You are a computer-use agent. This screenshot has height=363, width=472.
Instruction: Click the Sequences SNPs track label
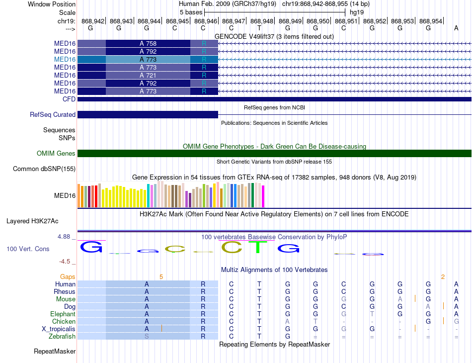[59, 134]
